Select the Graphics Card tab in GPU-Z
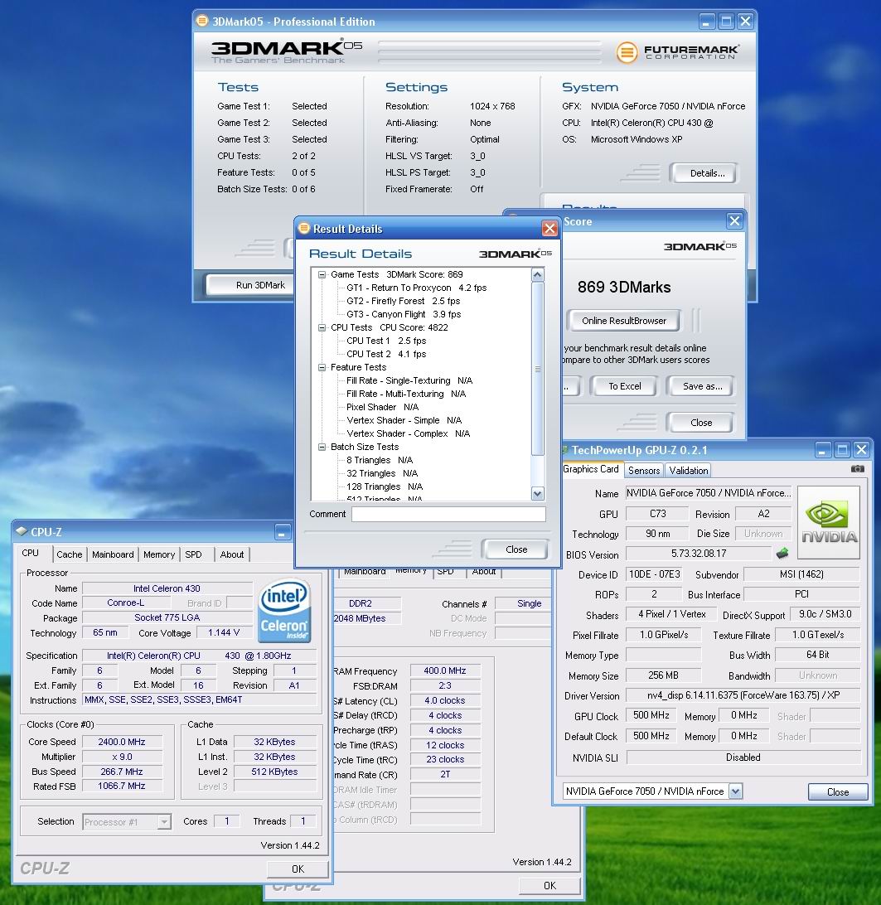 [591, 469]
